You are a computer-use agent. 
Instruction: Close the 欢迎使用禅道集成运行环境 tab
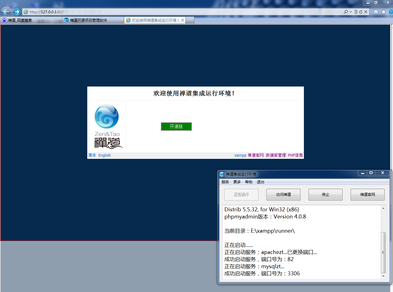182,20
